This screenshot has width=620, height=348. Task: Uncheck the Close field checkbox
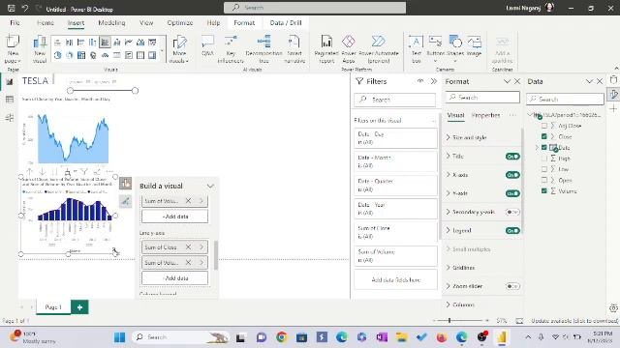tap(544, 136)
